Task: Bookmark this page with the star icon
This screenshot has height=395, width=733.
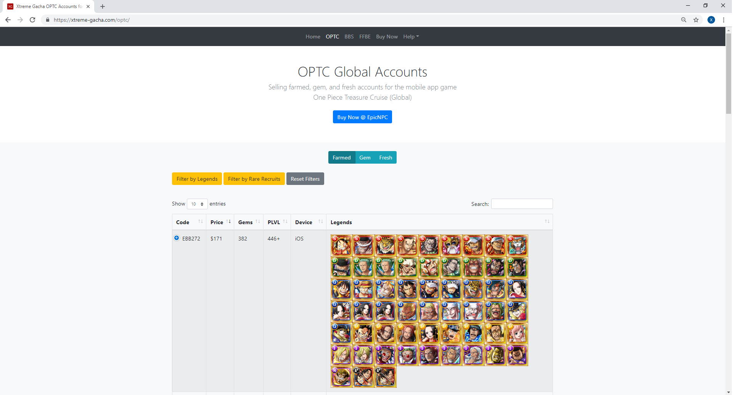Action: (x=696, y=20)
